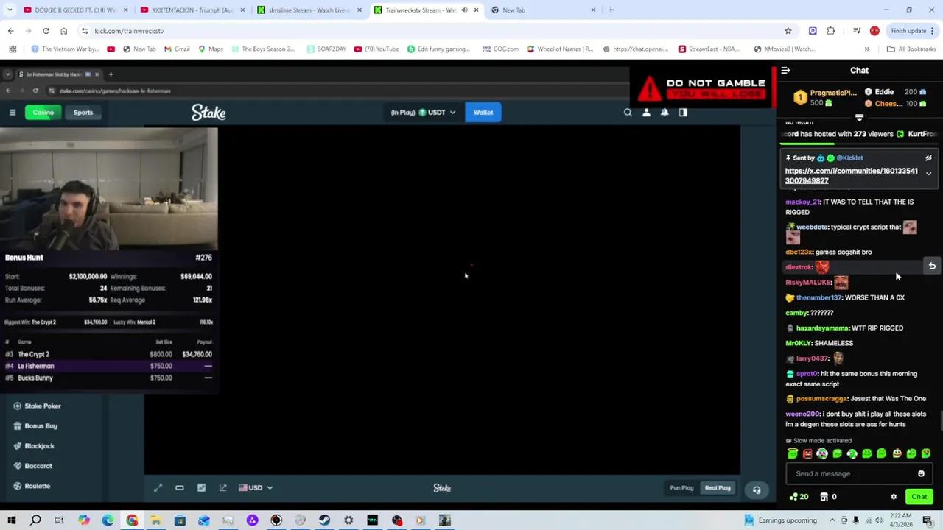Open the emoji picker in message box
This screenshot has height=530, width=943.
pyautogui.click(x=921, y=474)
